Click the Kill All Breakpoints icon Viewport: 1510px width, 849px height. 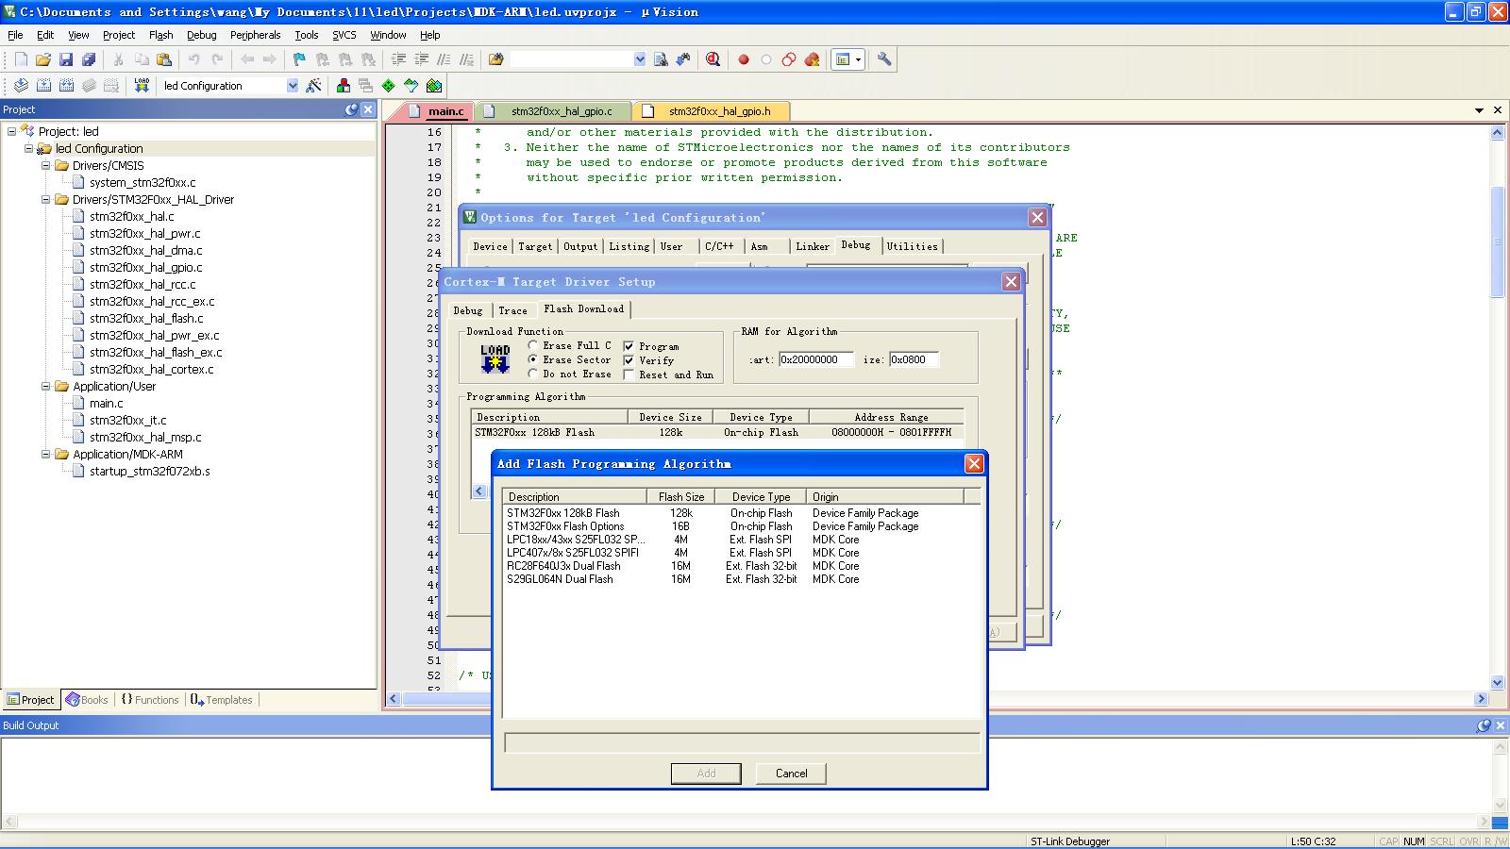pyautogui.click(x=812, y=59)
